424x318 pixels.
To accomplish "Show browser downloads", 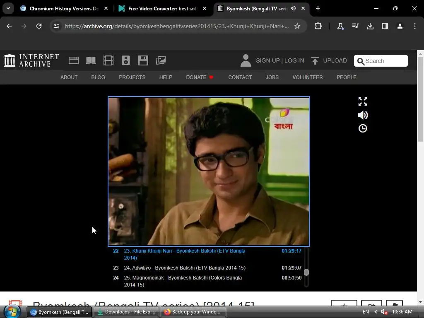I will 370,26.
